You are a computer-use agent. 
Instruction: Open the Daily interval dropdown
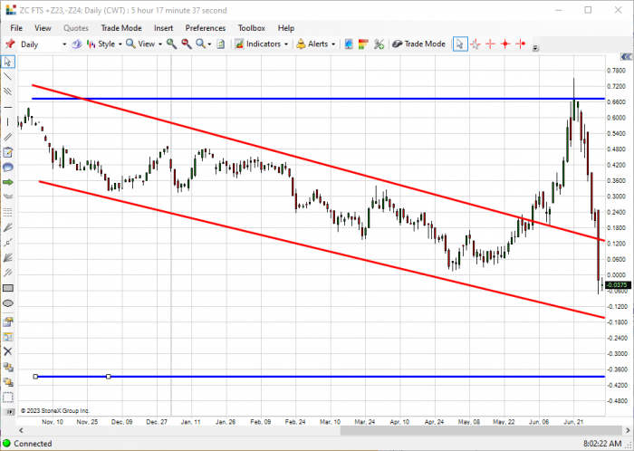coord(64,44)
